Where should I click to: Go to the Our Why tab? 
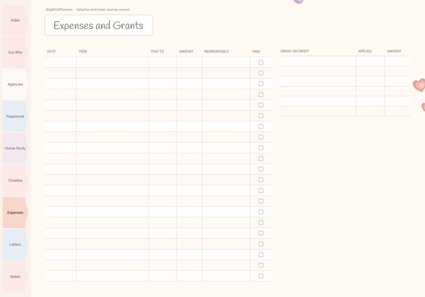click(x=15, y=52)
